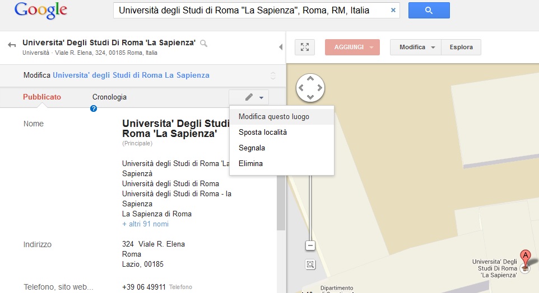Click the phone number +39 06 49911
539x293 pixels.
(143, 287)
